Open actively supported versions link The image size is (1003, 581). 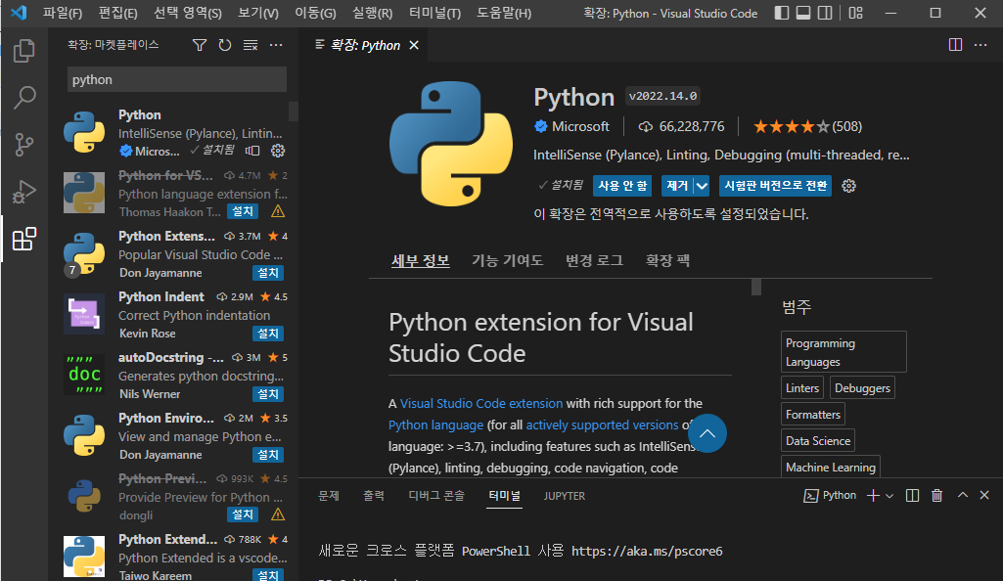click(602, 425)
